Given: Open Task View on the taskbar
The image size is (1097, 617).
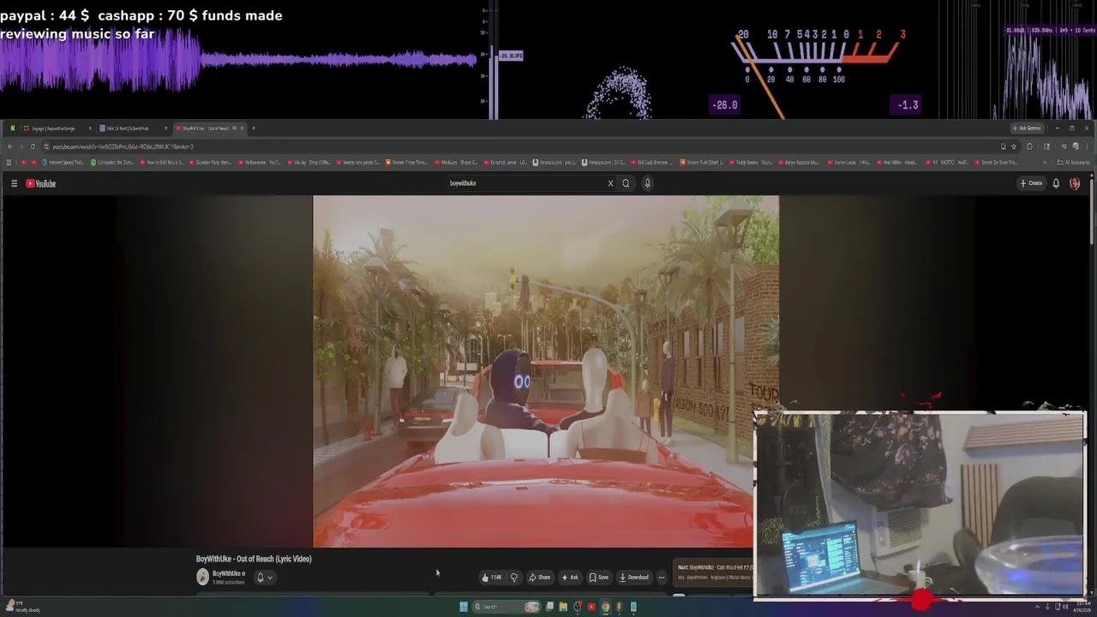Looking at the screenshot, I should pyautogui.click(x=549, y=607).
